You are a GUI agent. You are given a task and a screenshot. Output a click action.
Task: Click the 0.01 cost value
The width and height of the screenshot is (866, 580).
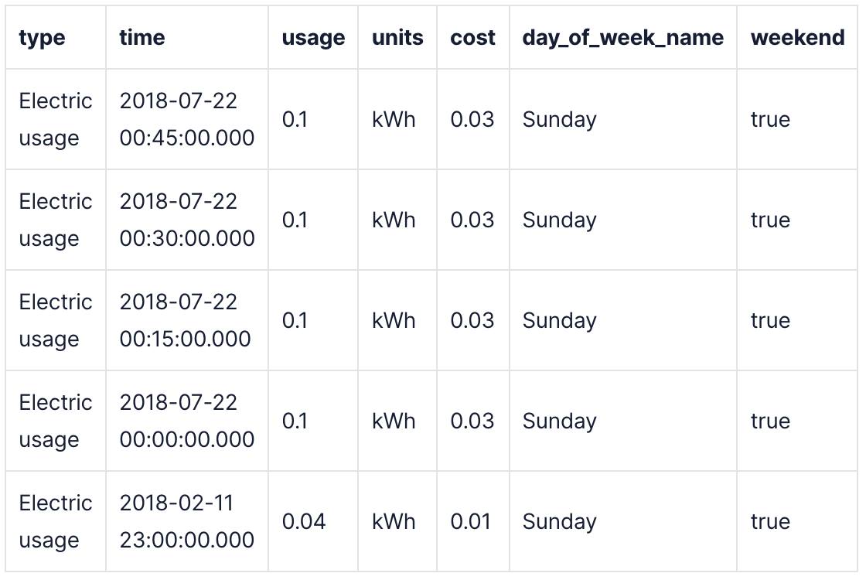coord(470,521)
